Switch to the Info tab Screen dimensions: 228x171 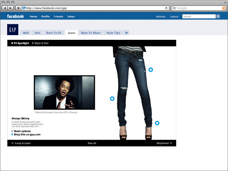[37, 33]
